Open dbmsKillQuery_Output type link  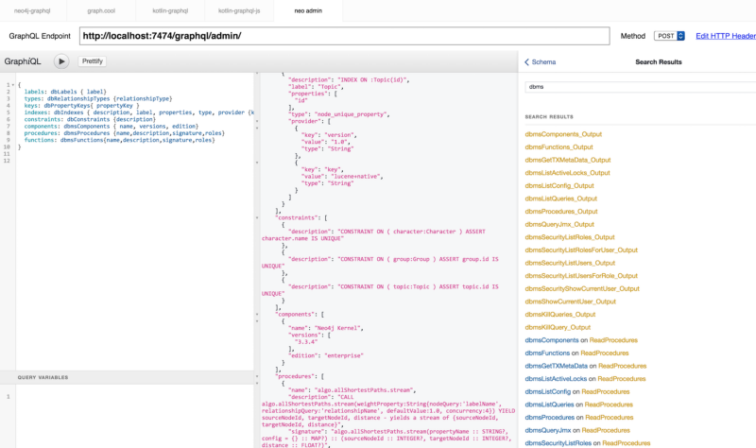point(559,326)
